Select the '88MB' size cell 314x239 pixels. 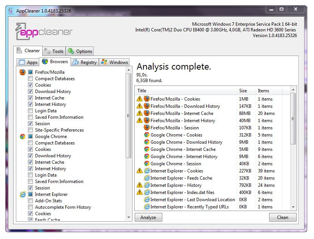click(x=245, y=113)
